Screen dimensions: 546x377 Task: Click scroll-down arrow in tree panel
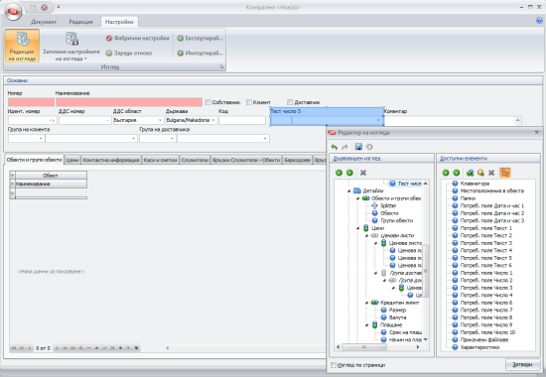tap(426, 339)
